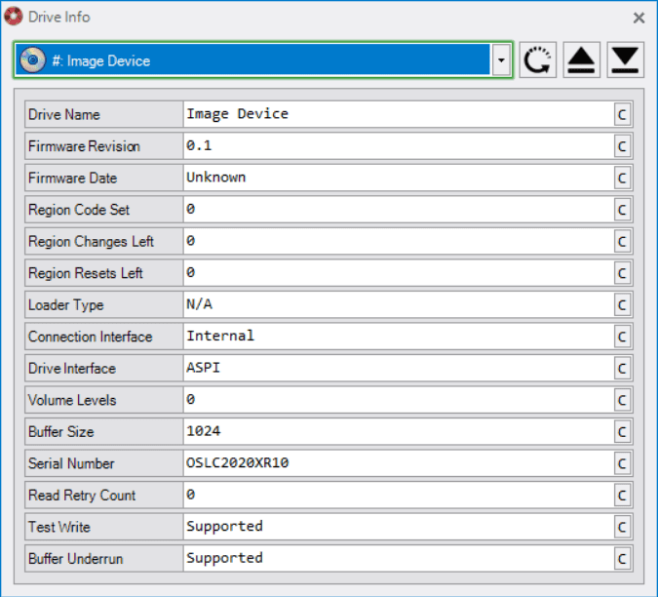Copy the Buffer Underrun value
Image resolution: width=658 pixels, height=597 pixels.
pyautogui.click(x=622, y=559)
